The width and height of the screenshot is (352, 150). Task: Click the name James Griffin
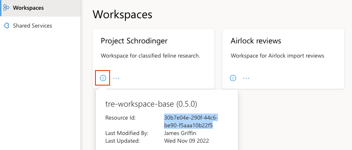(x=180, y=133)
